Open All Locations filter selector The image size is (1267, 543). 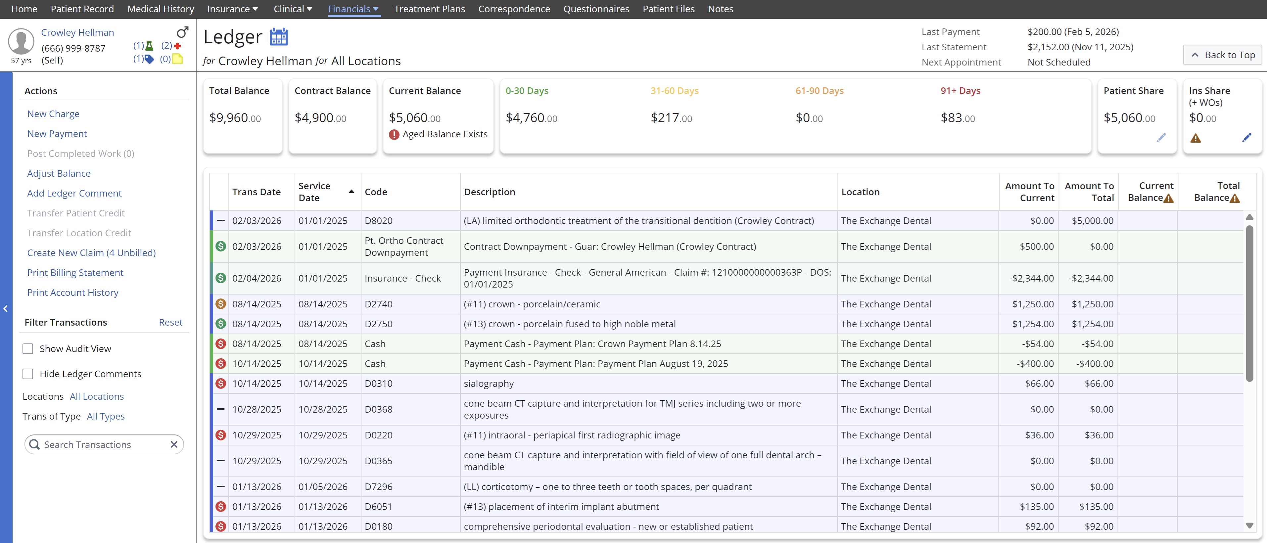96,396
